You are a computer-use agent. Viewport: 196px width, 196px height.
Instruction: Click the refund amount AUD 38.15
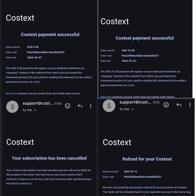click(130, 171)
